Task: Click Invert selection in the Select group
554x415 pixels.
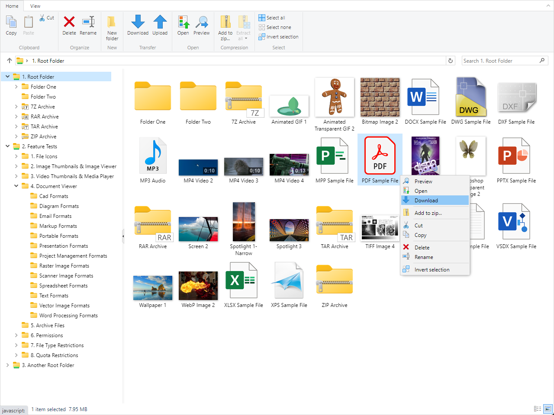Action: [x=278, y=37]
